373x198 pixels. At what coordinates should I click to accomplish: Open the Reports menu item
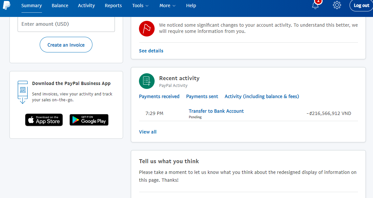coord(113,6)
